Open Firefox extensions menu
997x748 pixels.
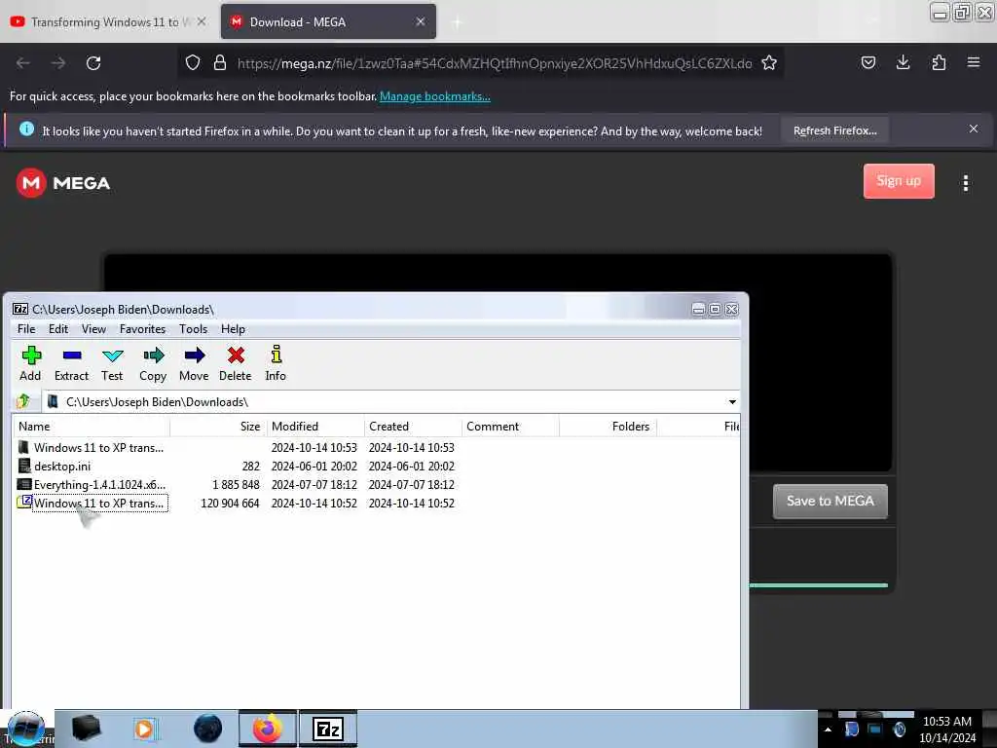[939, 62]
